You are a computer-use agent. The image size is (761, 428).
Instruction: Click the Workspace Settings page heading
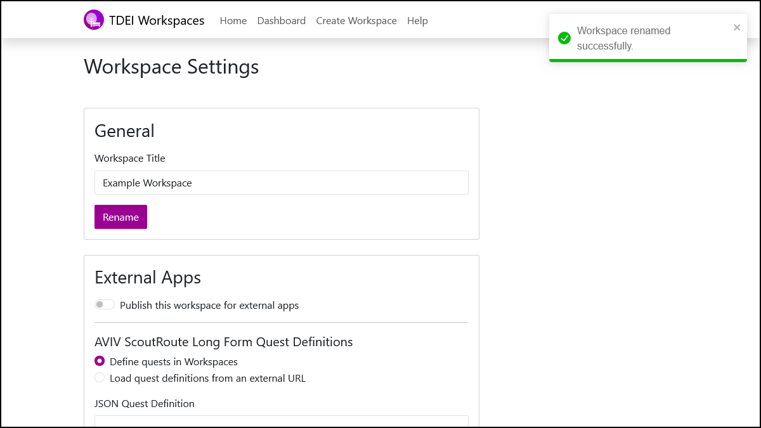point(171,67)
